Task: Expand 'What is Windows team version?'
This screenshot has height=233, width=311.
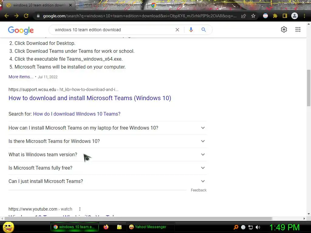Action: point(107,154)
